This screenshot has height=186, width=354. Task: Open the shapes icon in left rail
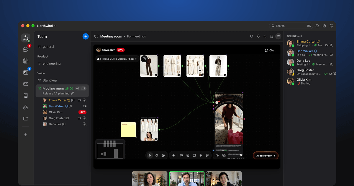point(26,107)
